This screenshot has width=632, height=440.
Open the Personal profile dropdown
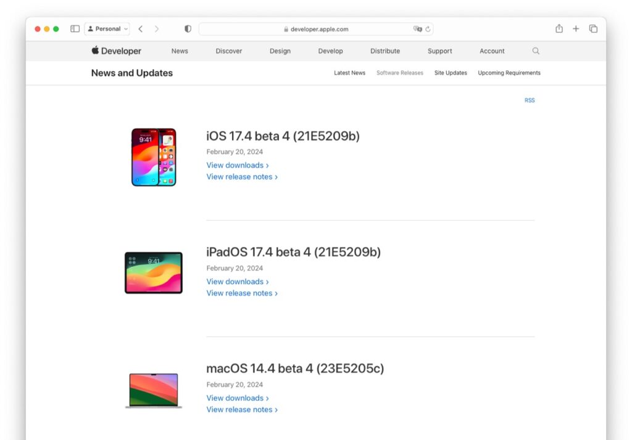pos(107,28)
